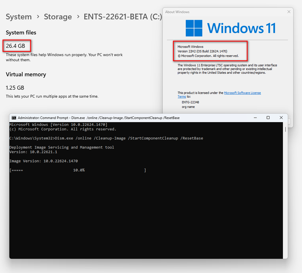
Task: Maximize the Command Prompt window
Action: [268, 118]
